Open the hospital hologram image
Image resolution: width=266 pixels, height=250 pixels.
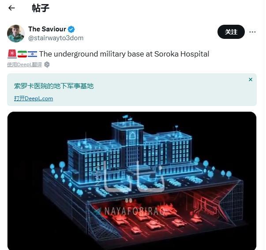(x=132, y=181)
